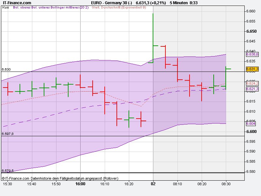This screenshot has width=261, height=196.
Task: Select the EURO - Germany 30 title
Action: [111, 3]
